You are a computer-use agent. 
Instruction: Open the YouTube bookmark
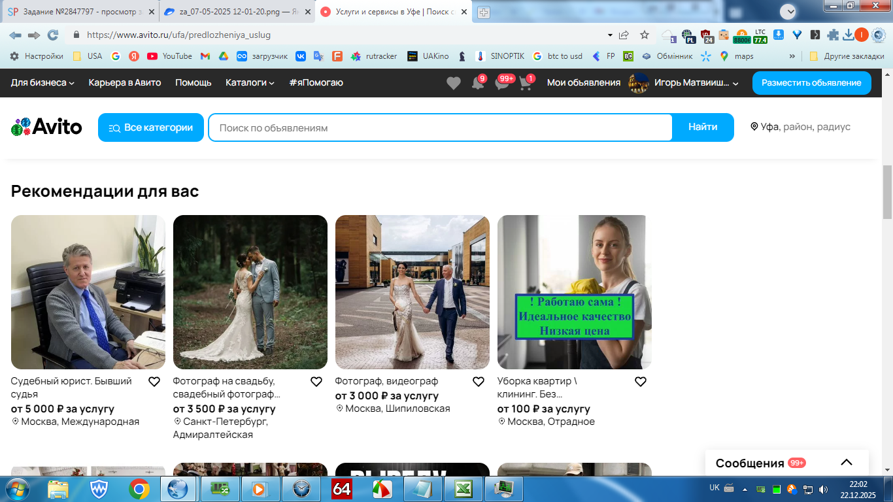point(170,56)
